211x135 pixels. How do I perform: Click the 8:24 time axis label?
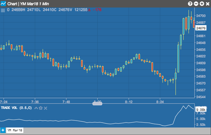pyautogui.click(x=160, y=102)
